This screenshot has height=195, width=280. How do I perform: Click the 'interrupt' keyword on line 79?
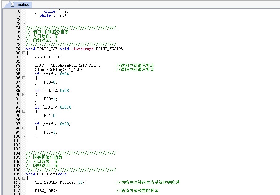pyautogui.click(x=83, y=49)
